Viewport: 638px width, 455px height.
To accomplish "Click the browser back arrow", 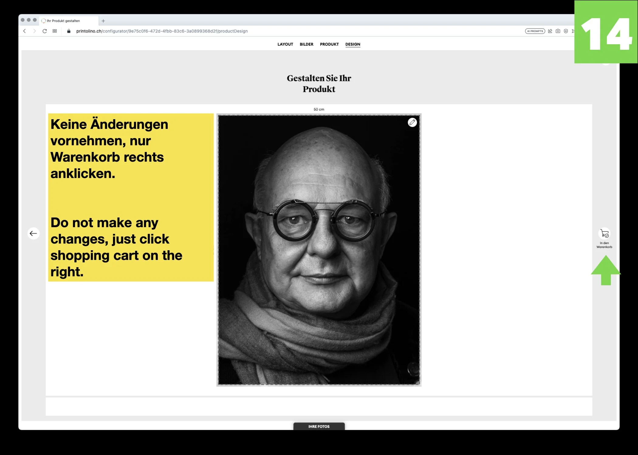I will [x=25, y=31].
